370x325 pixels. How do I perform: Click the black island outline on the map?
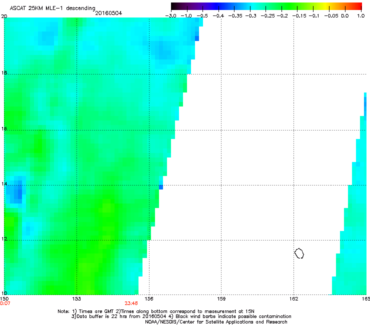(x=299, y=253)
